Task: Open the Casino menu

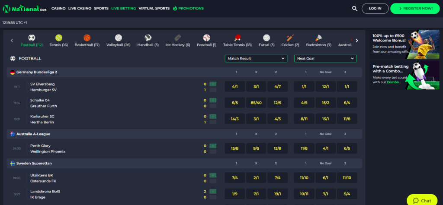Action: pyautogui.click(x=58, y=9)
